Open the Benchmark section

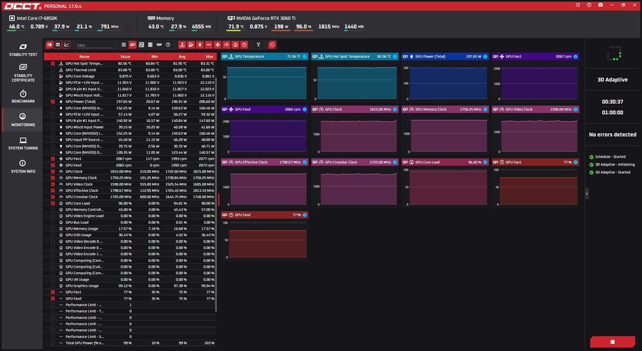[x=23, y=96]
